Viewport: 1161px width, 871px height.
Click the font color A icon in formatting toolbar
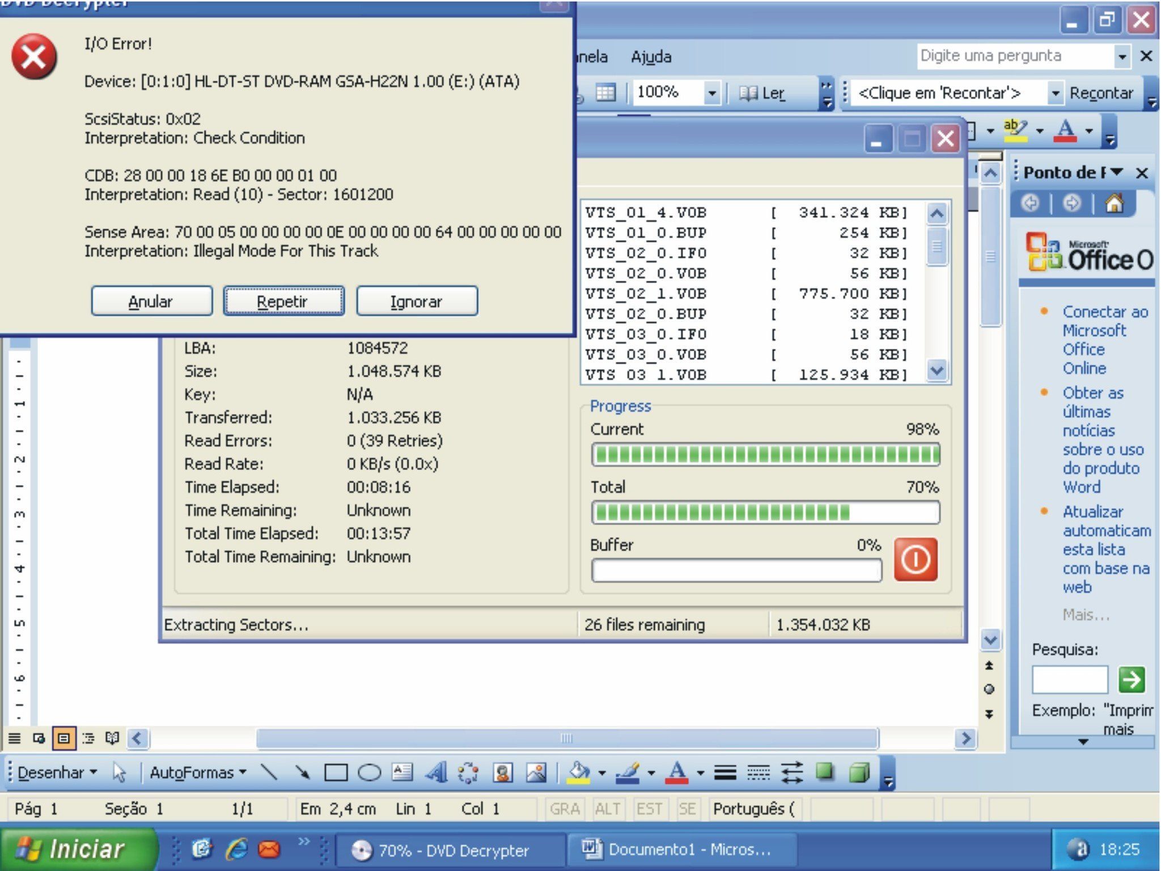pyautogui.click(x=1065, y=130)
